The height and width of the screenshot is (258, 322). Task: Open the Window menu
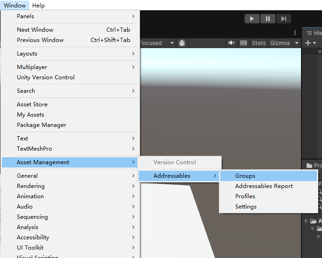coord(14,5)
